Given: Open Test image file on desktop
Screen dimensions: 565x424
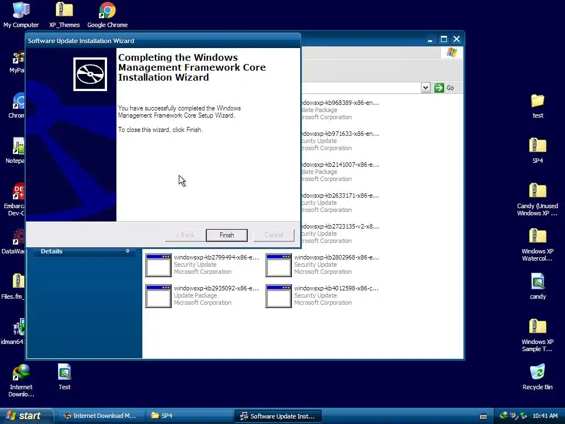Looking at the screenshot, I should click(65, 377).
